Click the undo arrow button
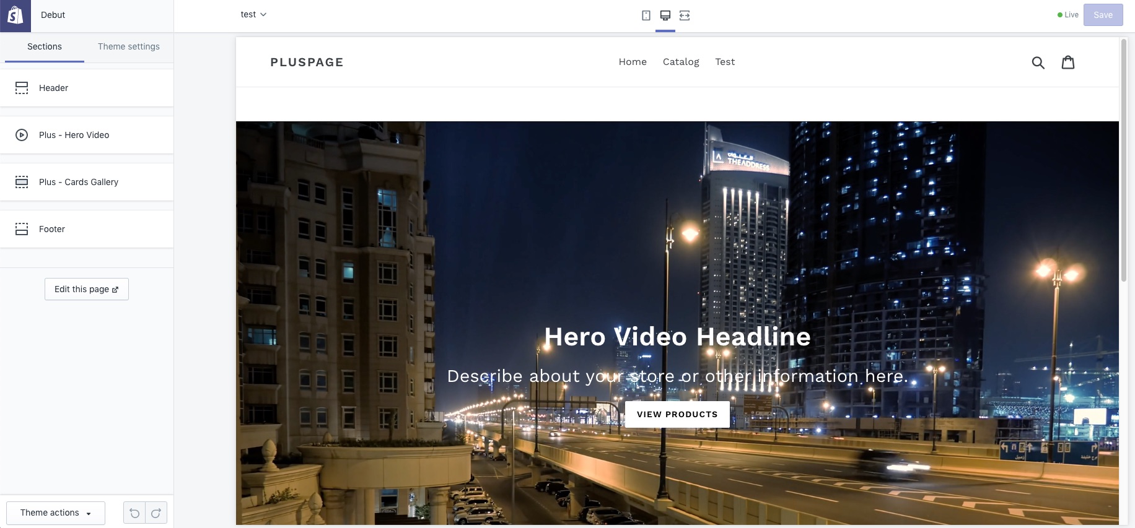Viewport: 1135px width, 528px height. pyautogui.click(x=134, y=513)
